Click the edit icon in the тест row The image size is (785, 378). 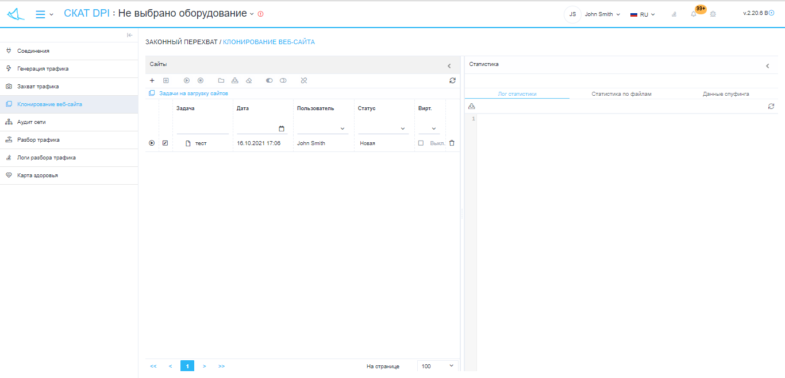[x=166, y=143]
